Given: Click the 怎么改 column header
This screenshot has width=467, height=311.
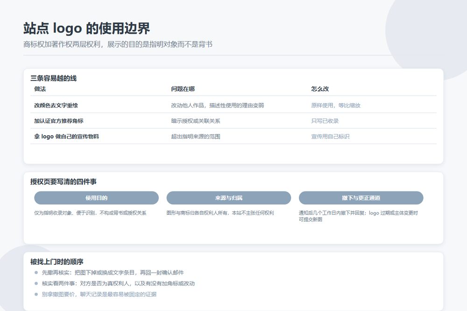Looking at the screenshot, I should pyautogui.click(x=320, y=89).
